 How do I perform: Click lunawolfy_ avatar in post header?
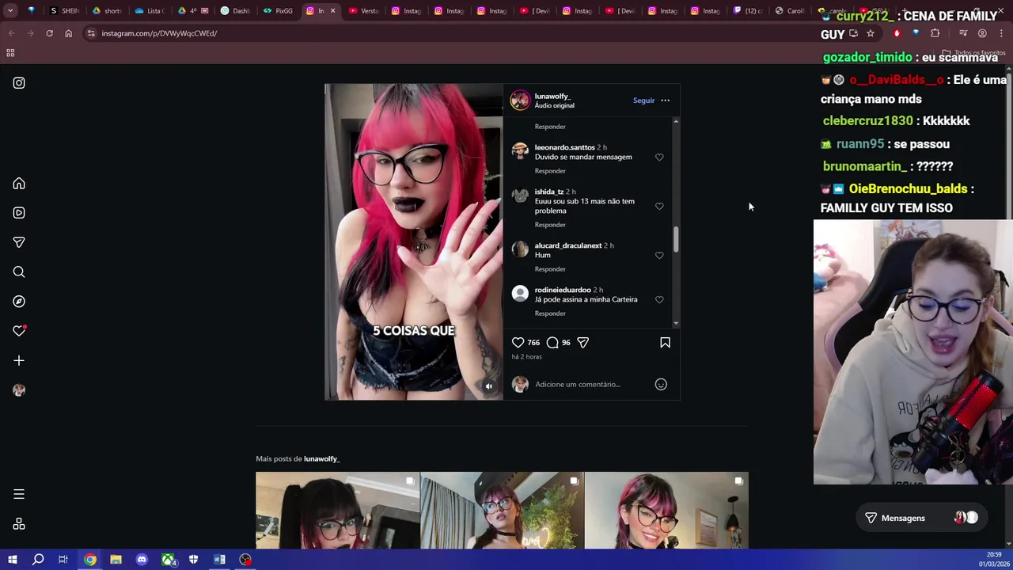point(520,101)
